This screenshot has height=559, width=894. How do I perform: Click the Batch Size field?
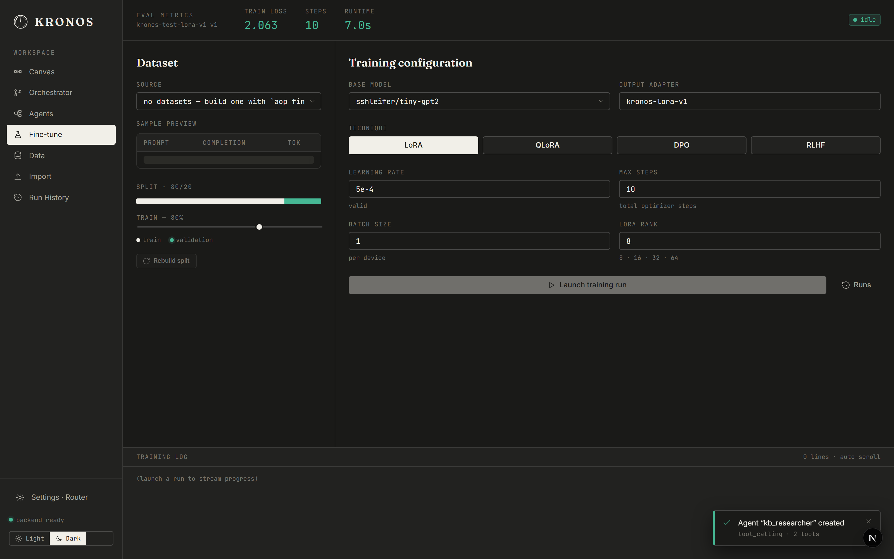coord(479,241)
